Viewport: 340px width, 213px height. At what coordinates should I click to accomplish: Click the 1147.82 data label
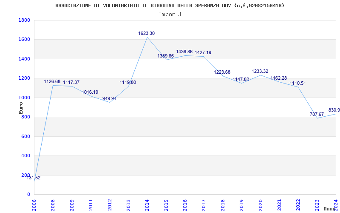pyautogui.click(x=241, y=79)
